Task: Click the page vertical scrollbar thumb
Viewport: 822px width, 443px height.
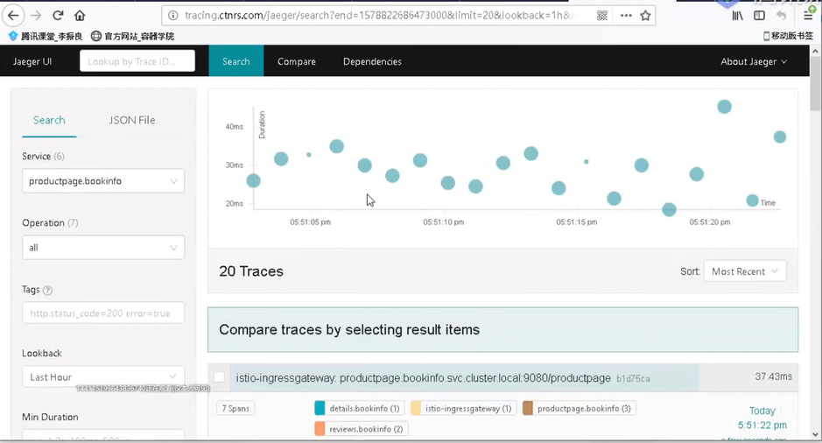Action: [815, 84]
